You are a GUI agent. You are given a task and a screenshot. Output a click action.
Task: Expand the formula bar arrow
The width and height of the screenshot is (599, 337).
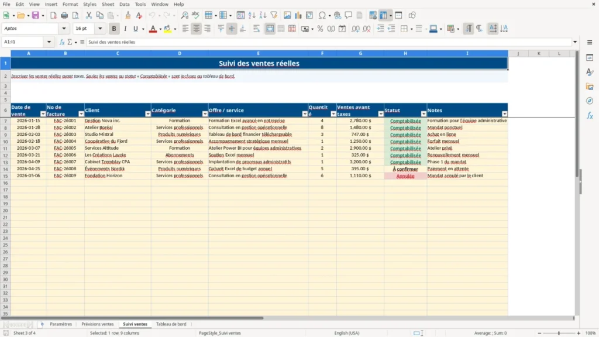point(575,42)
